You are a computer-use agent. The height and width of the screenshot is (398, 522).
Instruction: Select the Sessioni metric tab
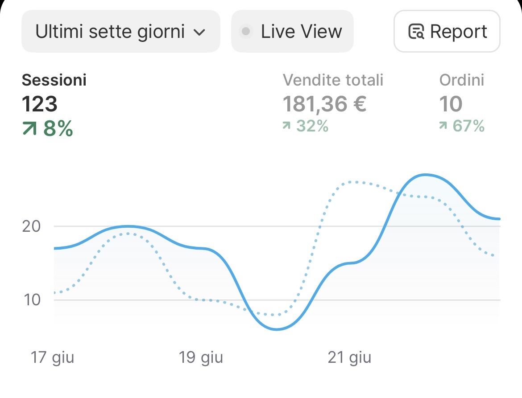click(54, 80)
